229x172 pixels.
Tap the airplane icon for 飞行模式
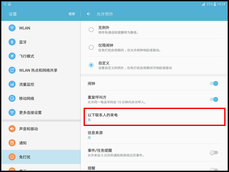click(x=12, y=56)
